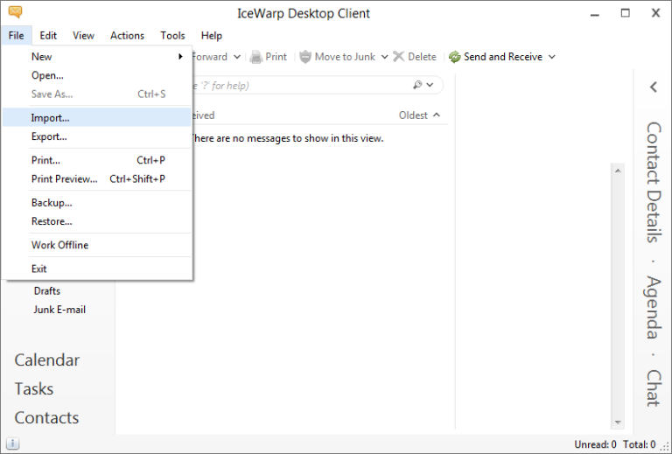Expand the right sidebar collapse chevron
This screenshot has height=454, width=672.
pos(653,87)
